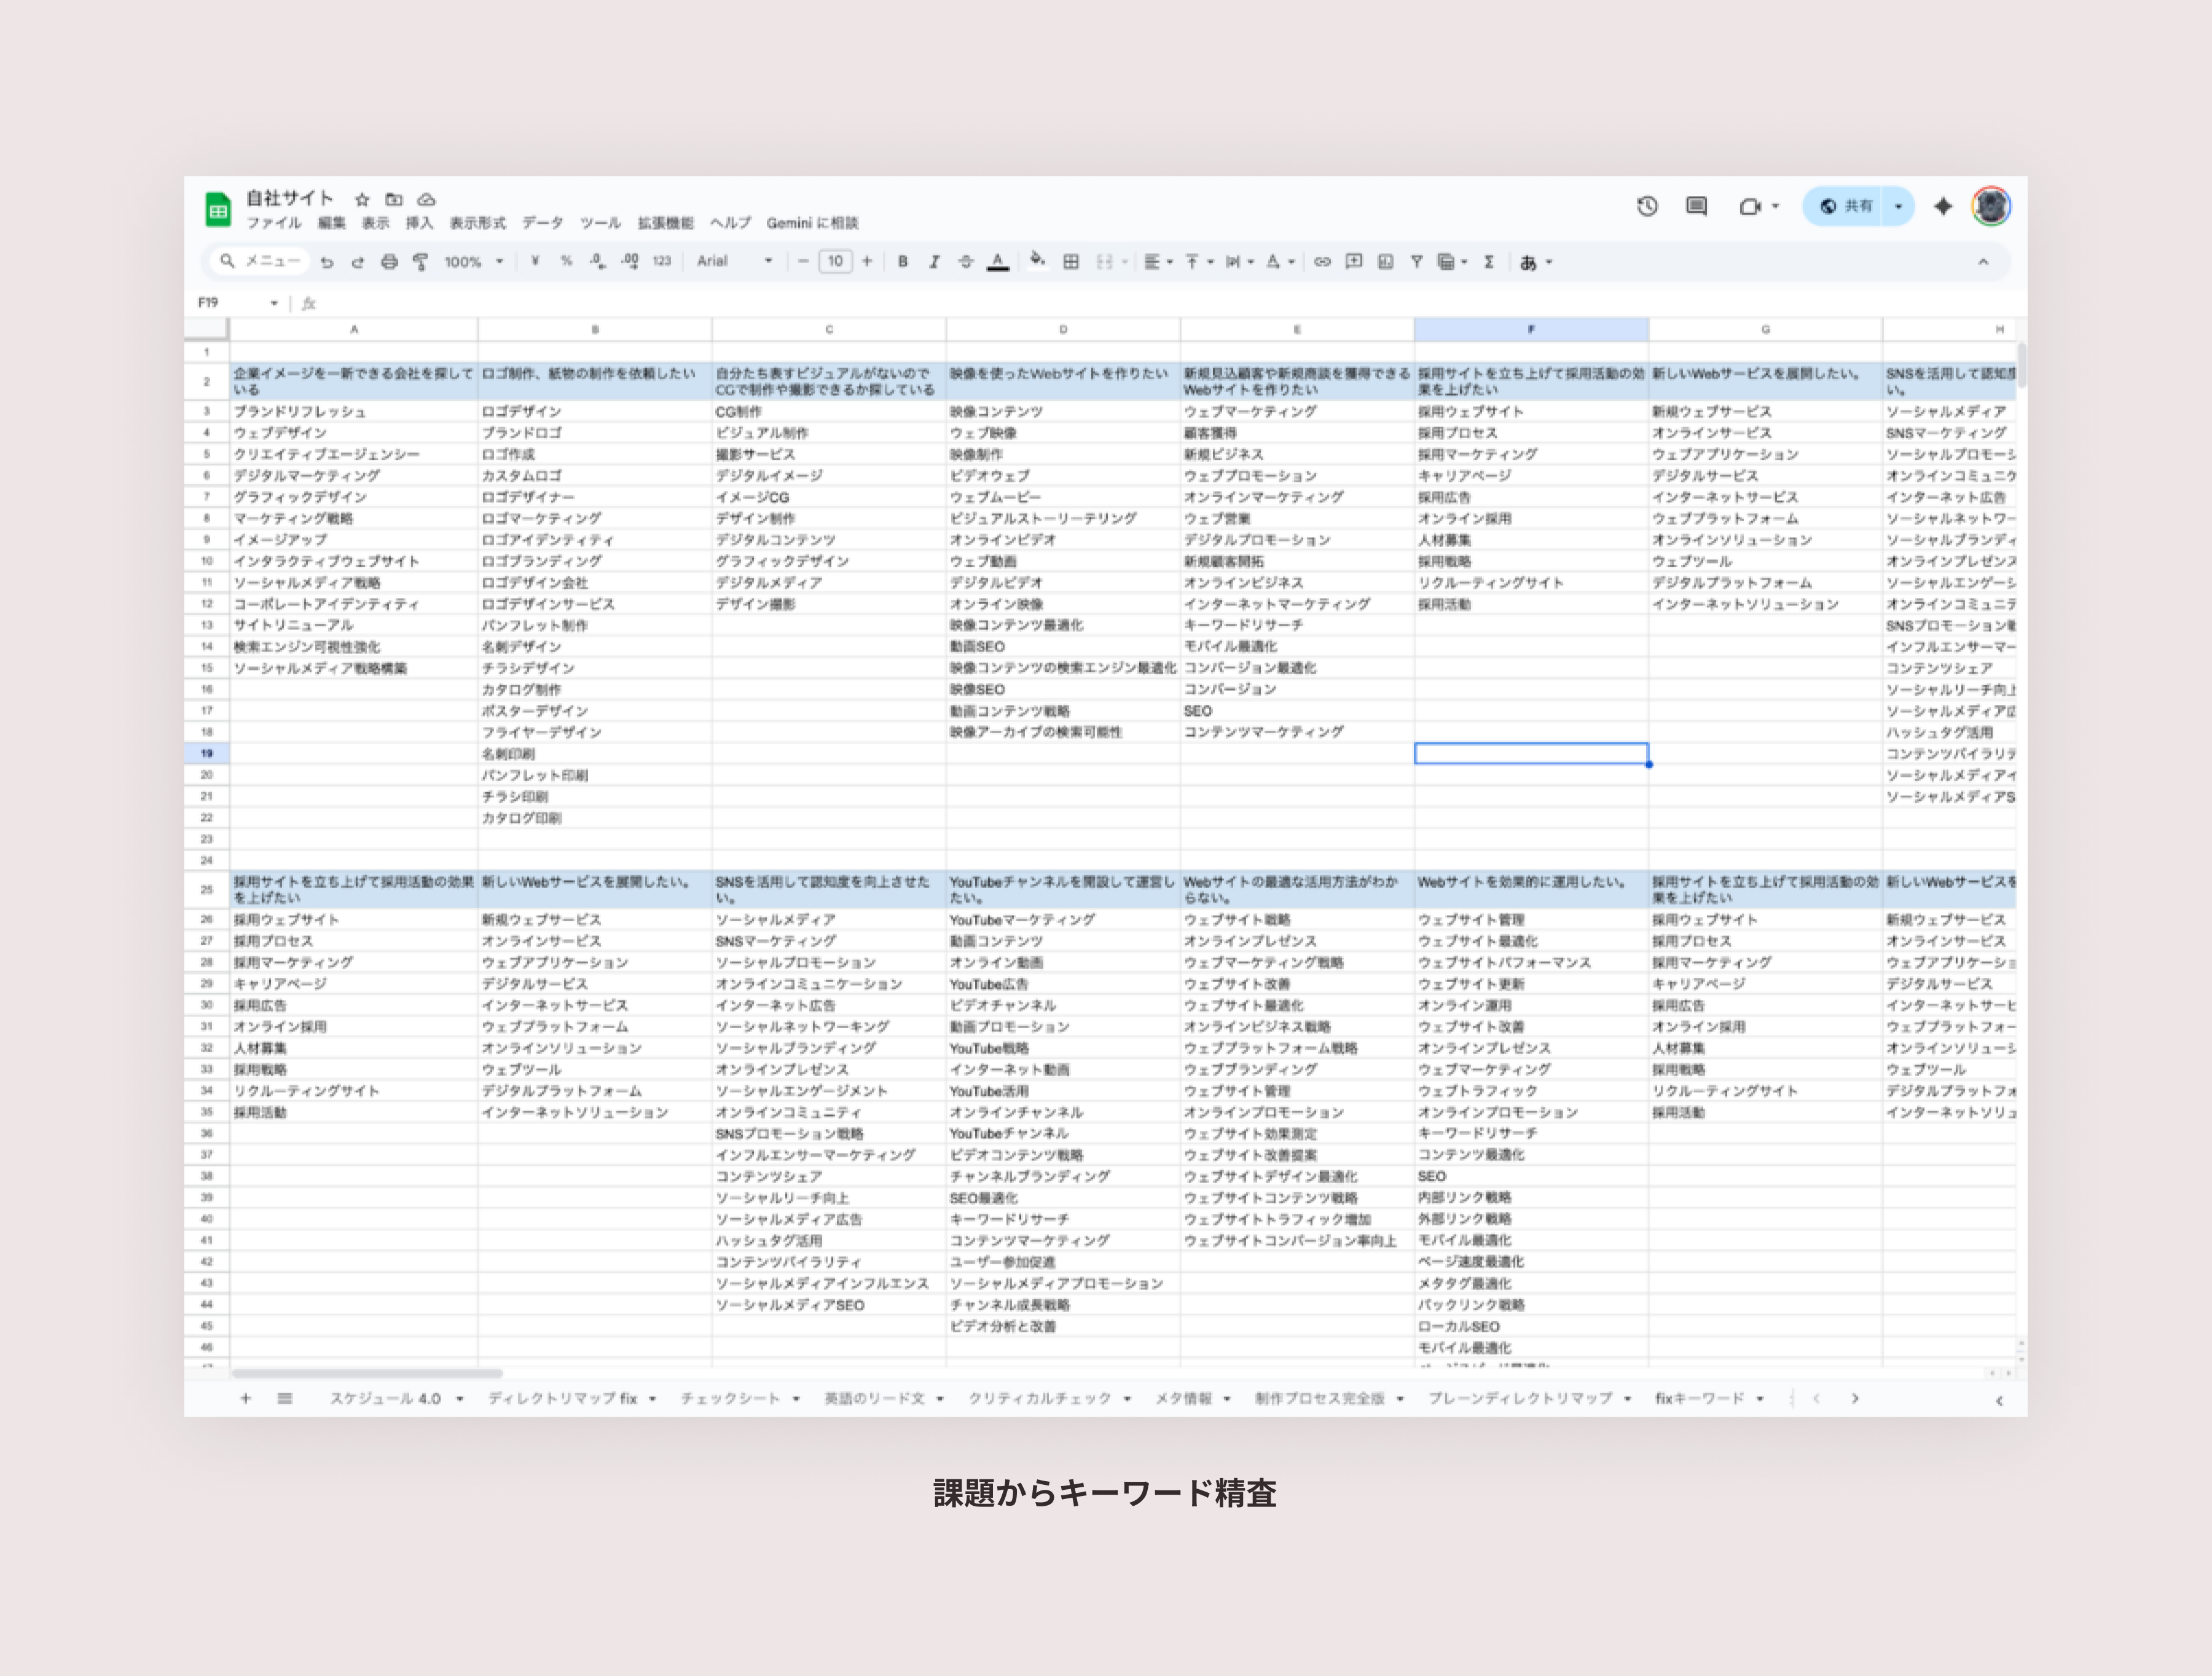Click the print icon in toolbar
Image resolution: width=2212 pixels, height=1676 pixels.
tap(389, 262)
